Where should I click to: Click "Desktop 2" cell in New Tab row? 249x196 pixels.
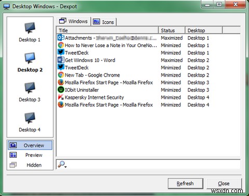198,75
